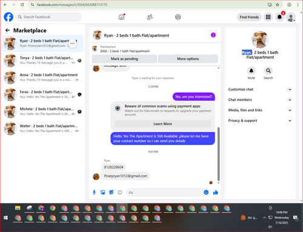
Task: Record a voice clip with microphone icon
Action: click(94, 193)
